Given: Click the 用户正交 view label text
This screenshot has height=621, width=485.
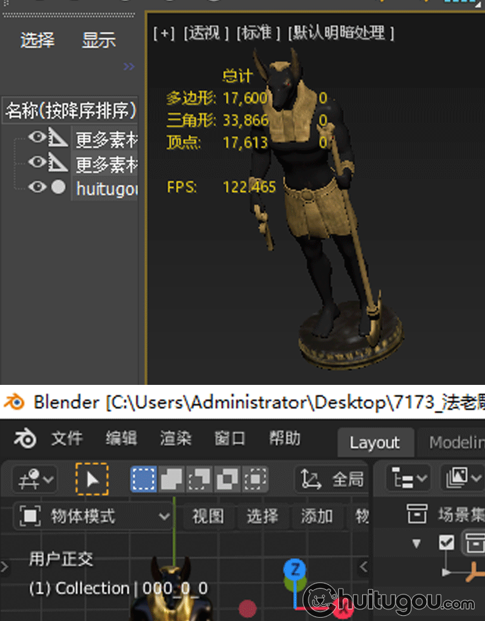Looking at the screenshot, I should (61, 559).
